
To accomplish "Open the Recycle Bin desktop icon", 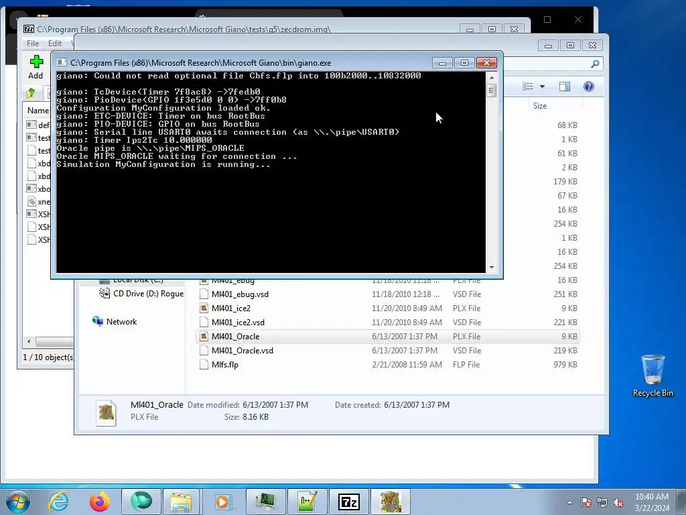I will pyautogui.click(x=653, y=376).
